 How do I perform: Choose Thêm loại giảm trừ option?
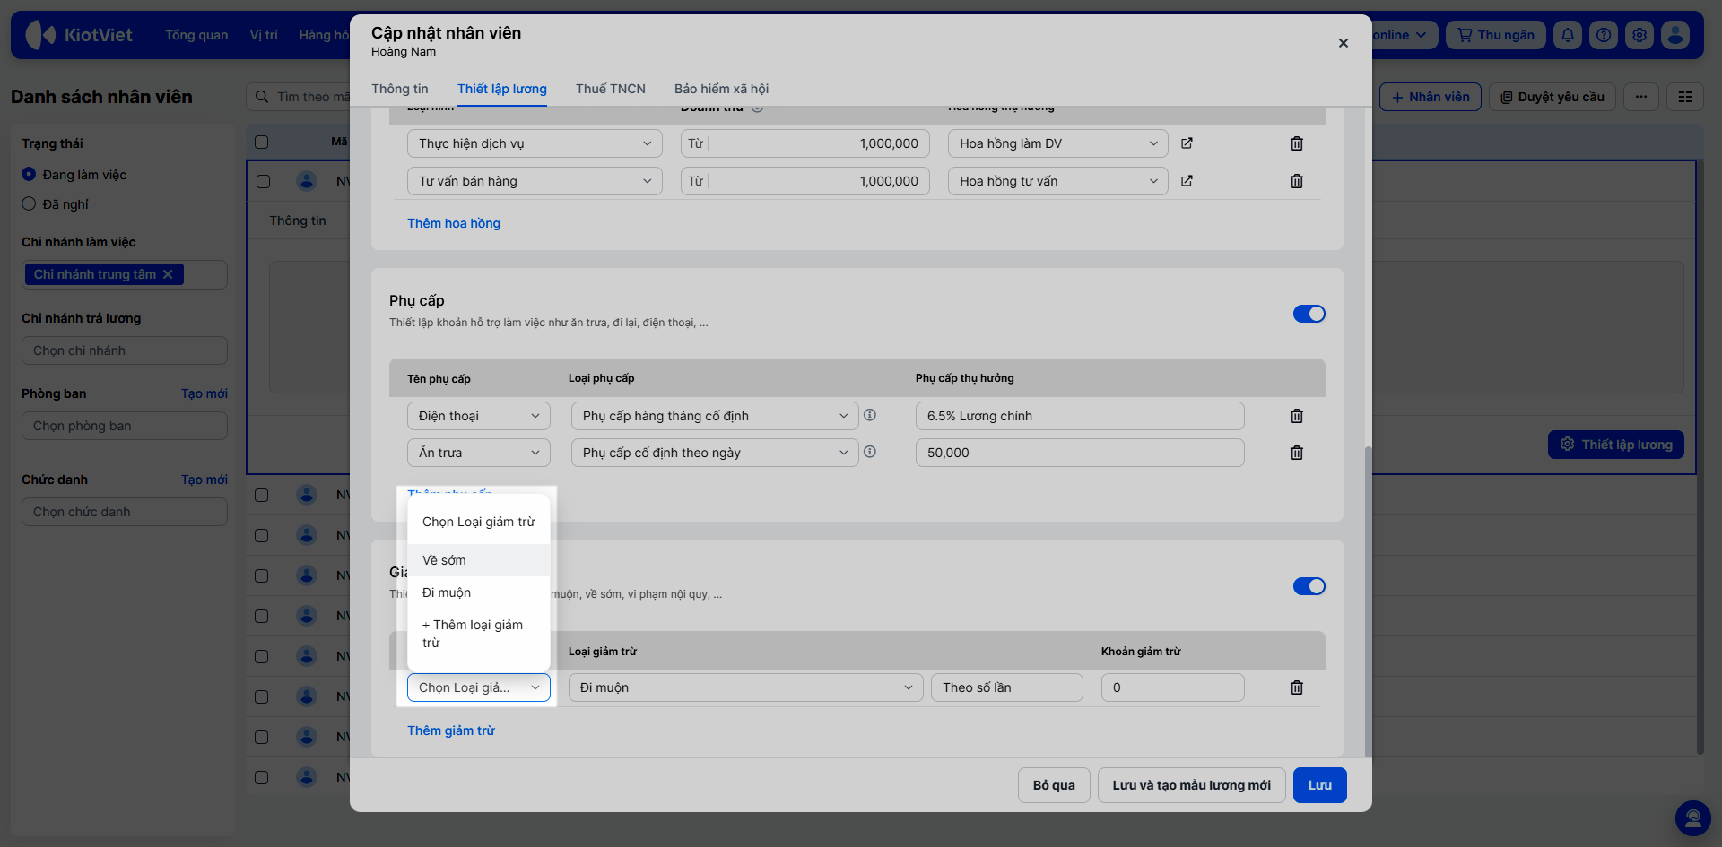pos(479,634)
